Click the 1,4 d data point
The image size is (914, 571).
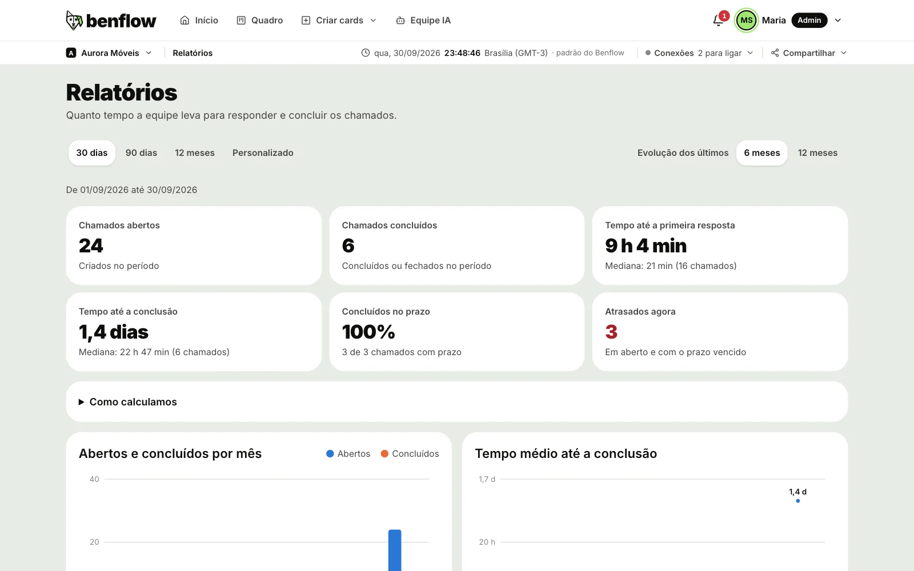798,501
